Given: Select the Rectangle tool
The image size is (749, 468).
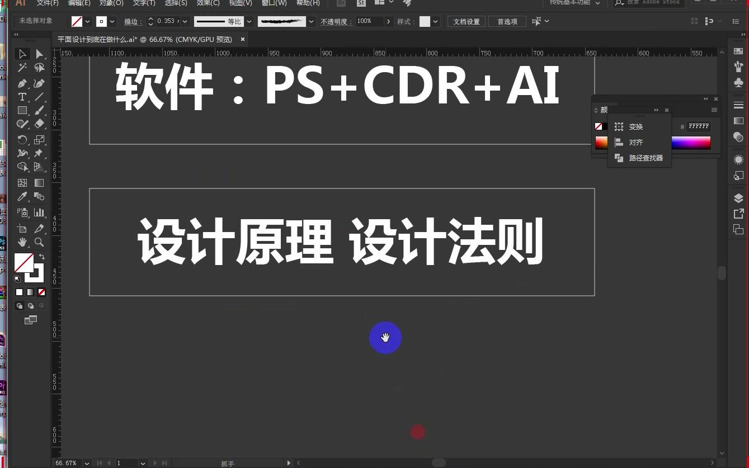Looking at the screenshot, I should click(x=22, y=111).
